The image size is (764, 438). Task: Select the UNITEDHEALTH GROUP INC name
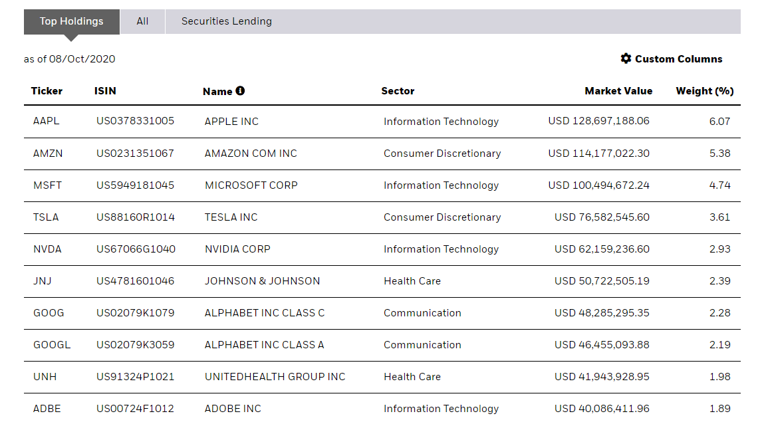pos(275,377)
